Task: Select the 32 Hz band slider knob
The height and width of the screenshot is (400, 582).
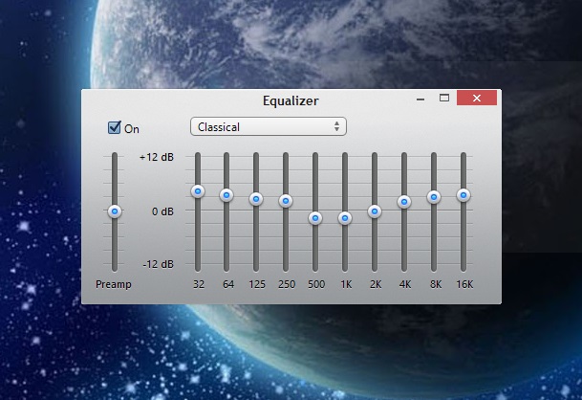Action: tap(198, 191)
